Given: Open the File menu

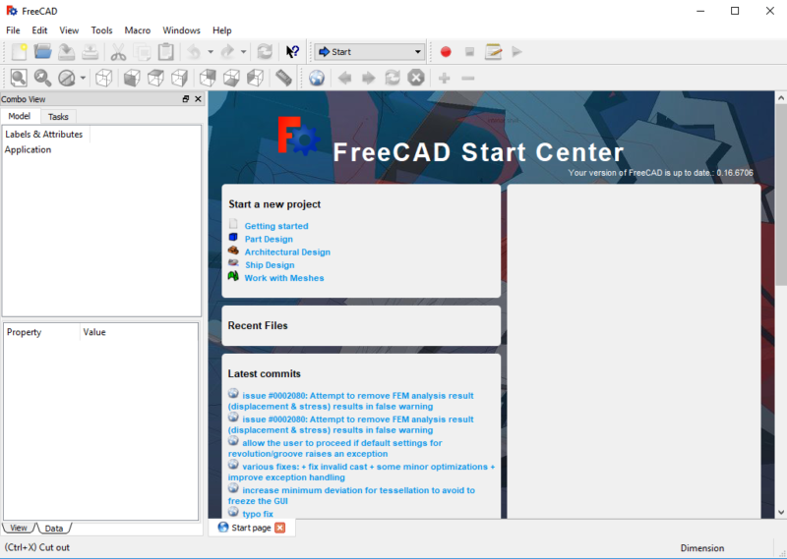Looking at the screenshot, I should 13,30.
